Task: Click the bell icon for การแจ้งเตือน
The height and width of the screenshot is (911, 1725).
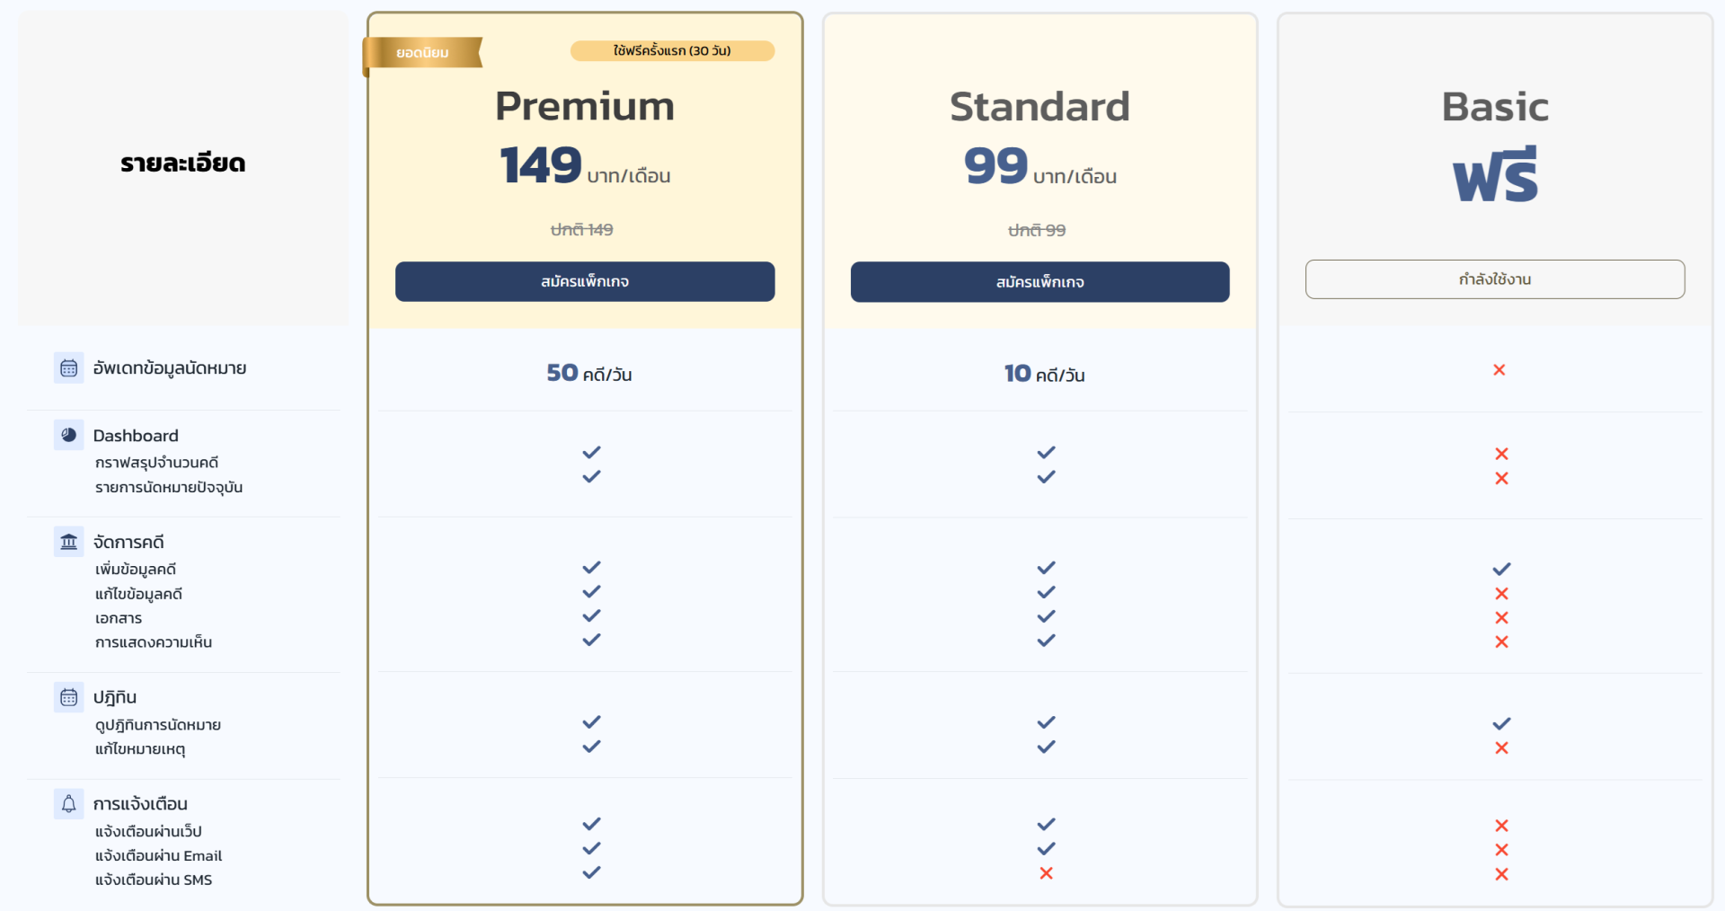Action: click(x=69, y=804)
